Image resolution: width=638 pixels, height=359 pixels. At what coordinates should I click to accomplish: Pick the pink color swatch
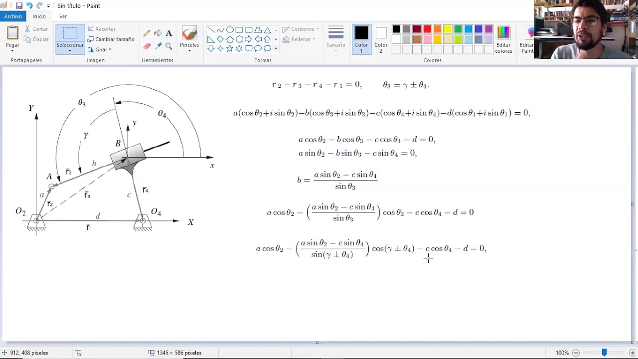click(x=427, y=39)
